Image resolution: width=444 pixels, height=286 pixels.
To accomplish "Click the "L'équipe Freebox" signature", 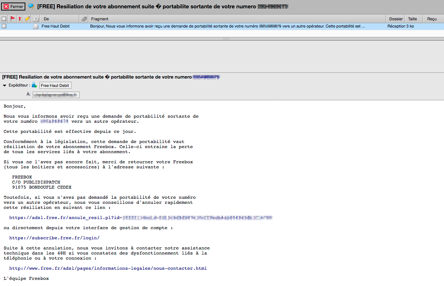I will 26,278.
